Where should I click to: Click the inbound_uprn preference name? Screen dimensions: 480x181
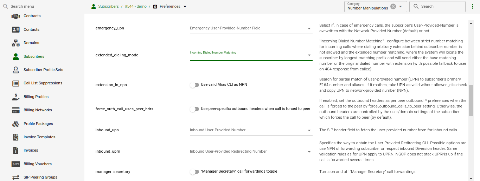click(108, 152)
